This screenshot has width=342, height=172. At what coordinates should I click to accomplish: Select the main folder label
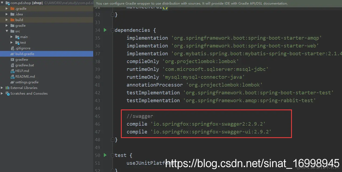click(x=24, y=37)
